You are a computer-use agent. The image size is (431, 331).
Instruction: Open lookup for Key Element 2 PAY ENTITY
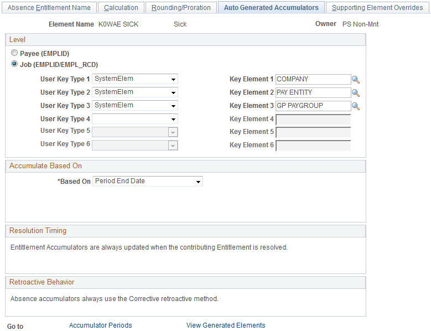[356, 93]
